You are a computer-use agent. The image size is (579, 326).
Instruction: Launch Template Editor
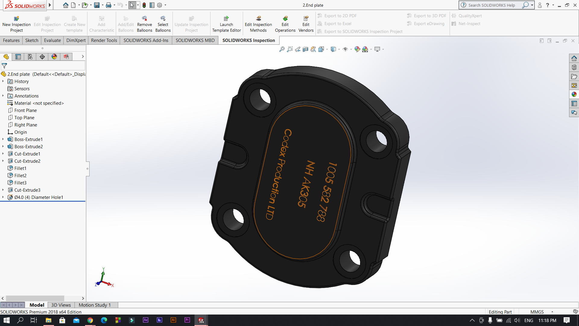tap(226, 24)
